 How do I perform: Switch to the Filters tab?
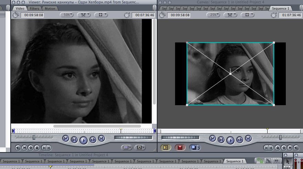click(34, 8)
